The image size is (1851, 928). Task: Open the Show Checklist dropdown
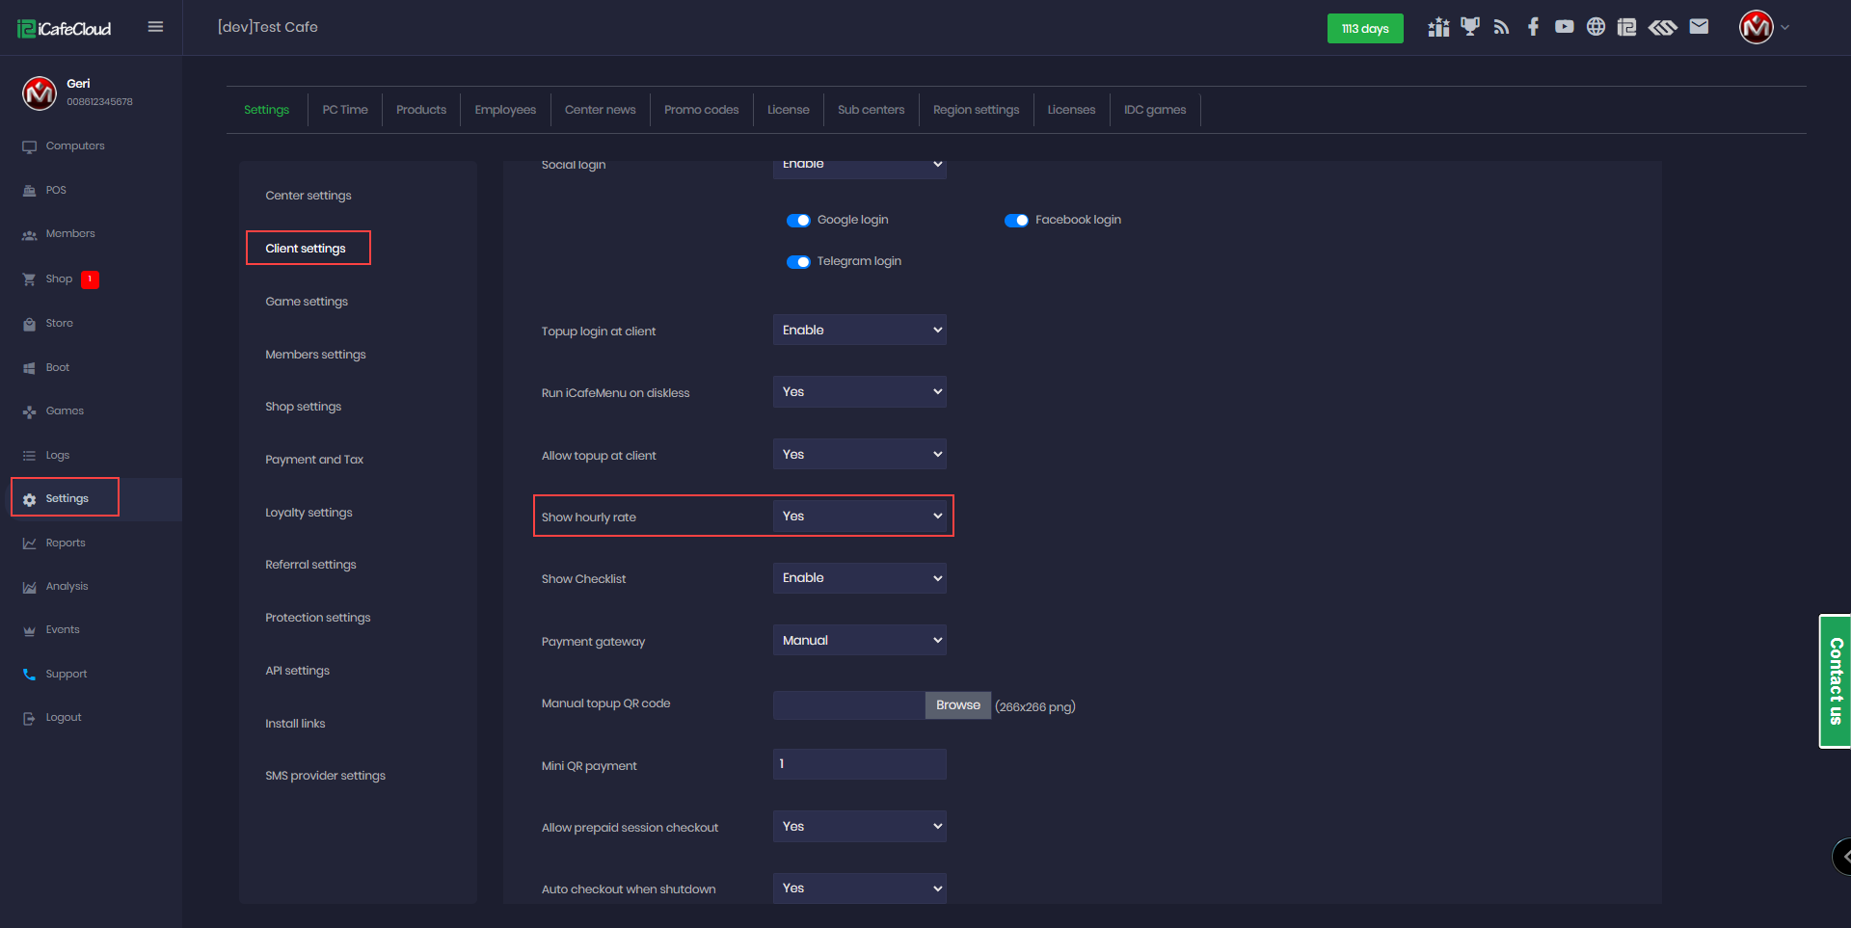click(x=859, y=578)
